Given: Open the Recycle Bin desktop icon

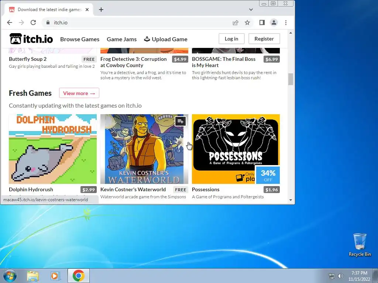Looking at the screenshot, I should (360, 245).
